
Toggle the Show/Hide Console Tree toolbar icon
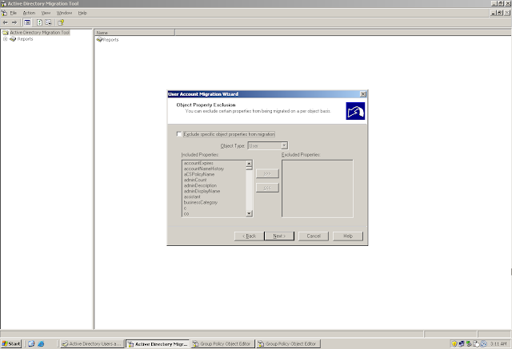pyautogui.click(x=27, y=22)
